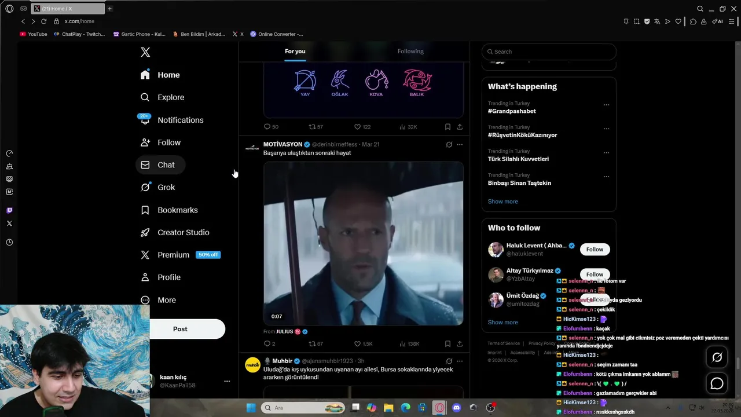Open Opera sidebar history clock icon
Screen dimensions: 741x417
pos(9,242)
